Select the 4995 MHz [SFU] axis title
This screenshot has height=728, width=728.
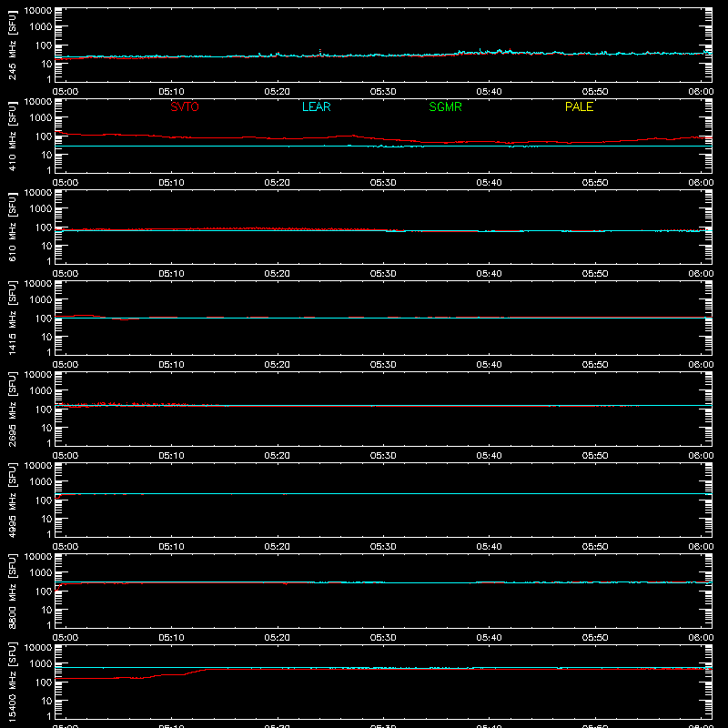[x=12, y=500]
